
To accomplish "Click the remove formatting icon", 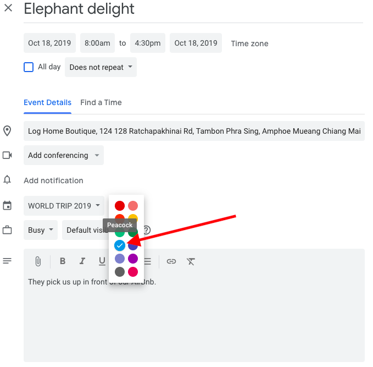I will point(191,261).
